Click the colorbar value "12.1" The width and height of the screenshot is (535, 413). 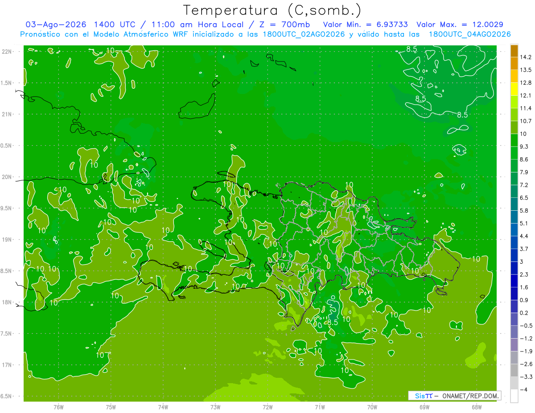526,96
